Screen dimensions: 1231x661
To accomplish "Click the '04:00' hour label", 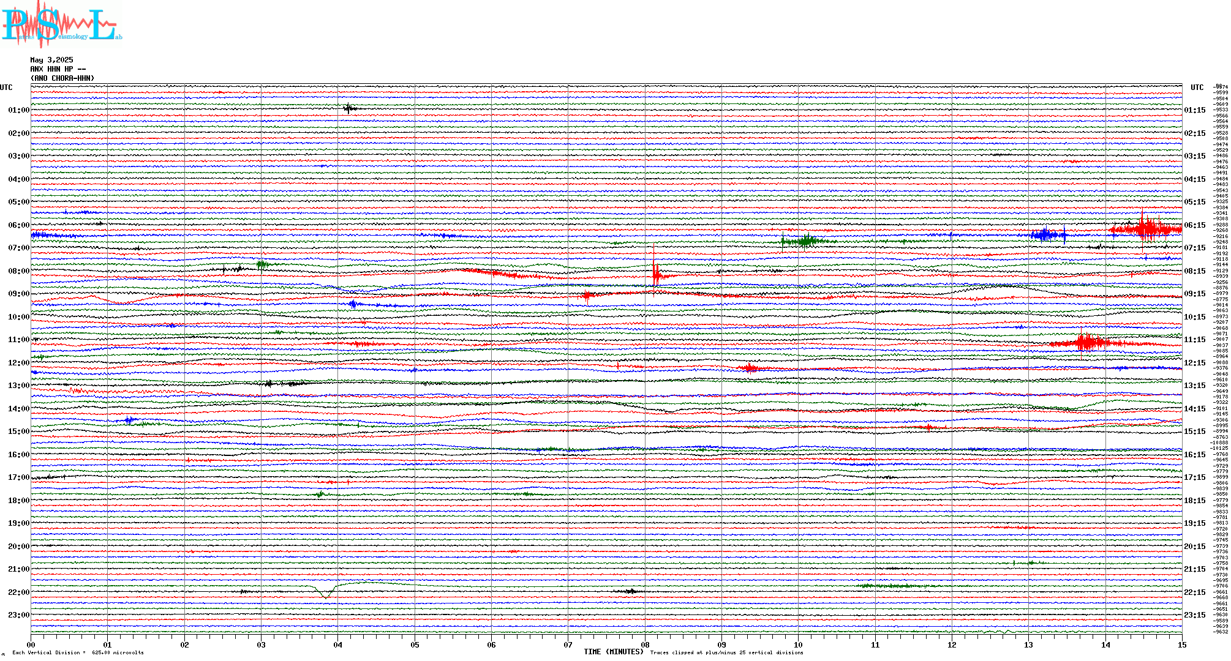I will (19, 179).
